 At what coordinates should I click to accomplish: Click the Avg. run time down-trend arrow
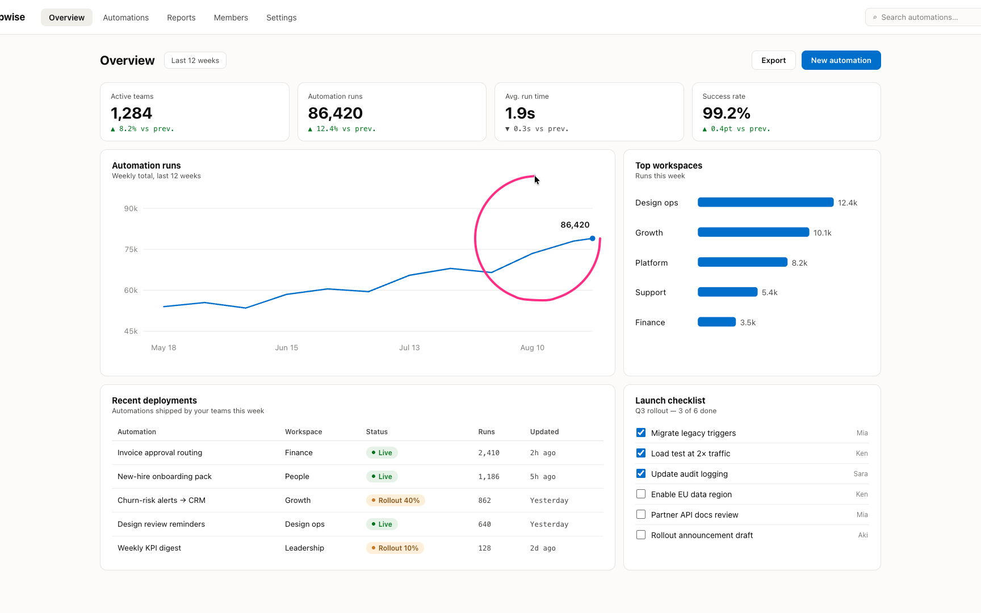[x=508, y=129]
